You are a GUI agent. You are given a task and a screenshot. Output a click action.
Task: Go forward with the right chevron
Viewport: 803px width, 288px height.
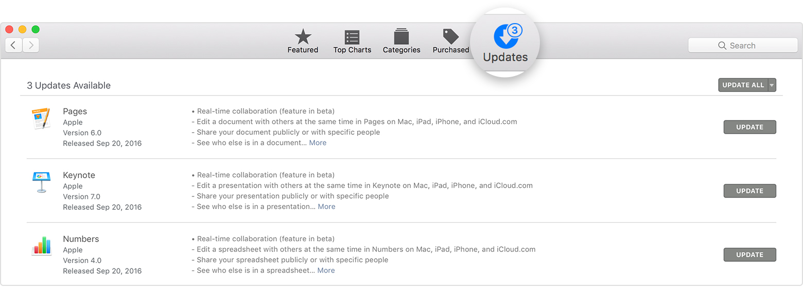point(31,45)
